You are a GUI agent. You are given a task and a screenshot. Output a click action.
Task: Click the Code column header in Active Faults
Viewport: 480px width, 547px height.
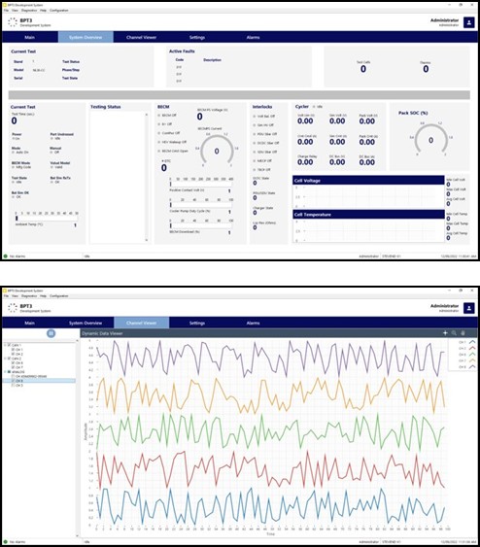(180, 59)
